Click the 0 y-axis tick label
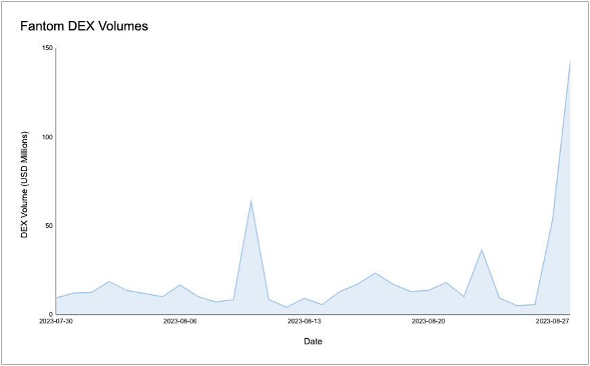 51,314
